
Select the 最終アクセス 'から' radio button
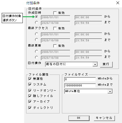(x=36, y=34)
